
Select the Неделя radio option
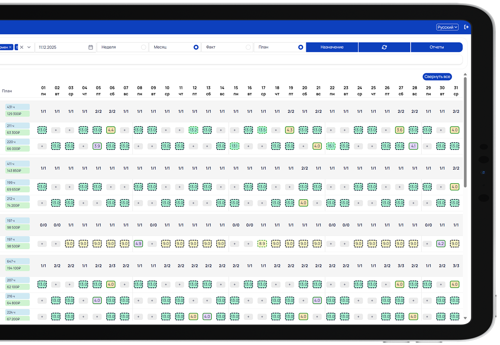pos(144,47)
